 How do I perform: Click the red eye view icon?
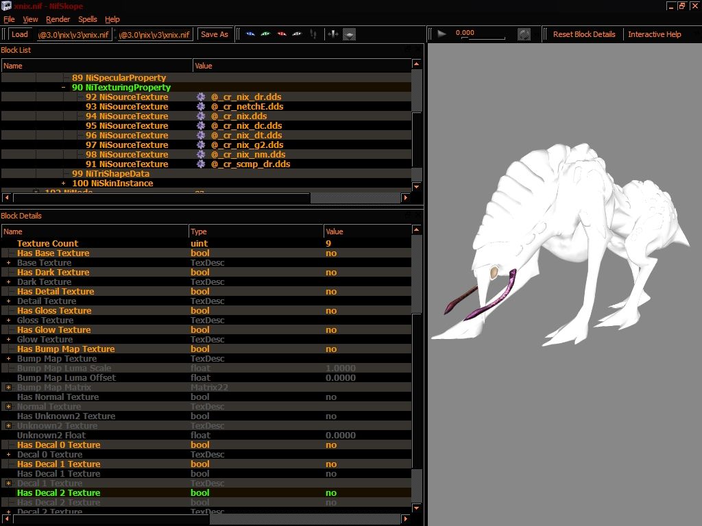point(282,34)
